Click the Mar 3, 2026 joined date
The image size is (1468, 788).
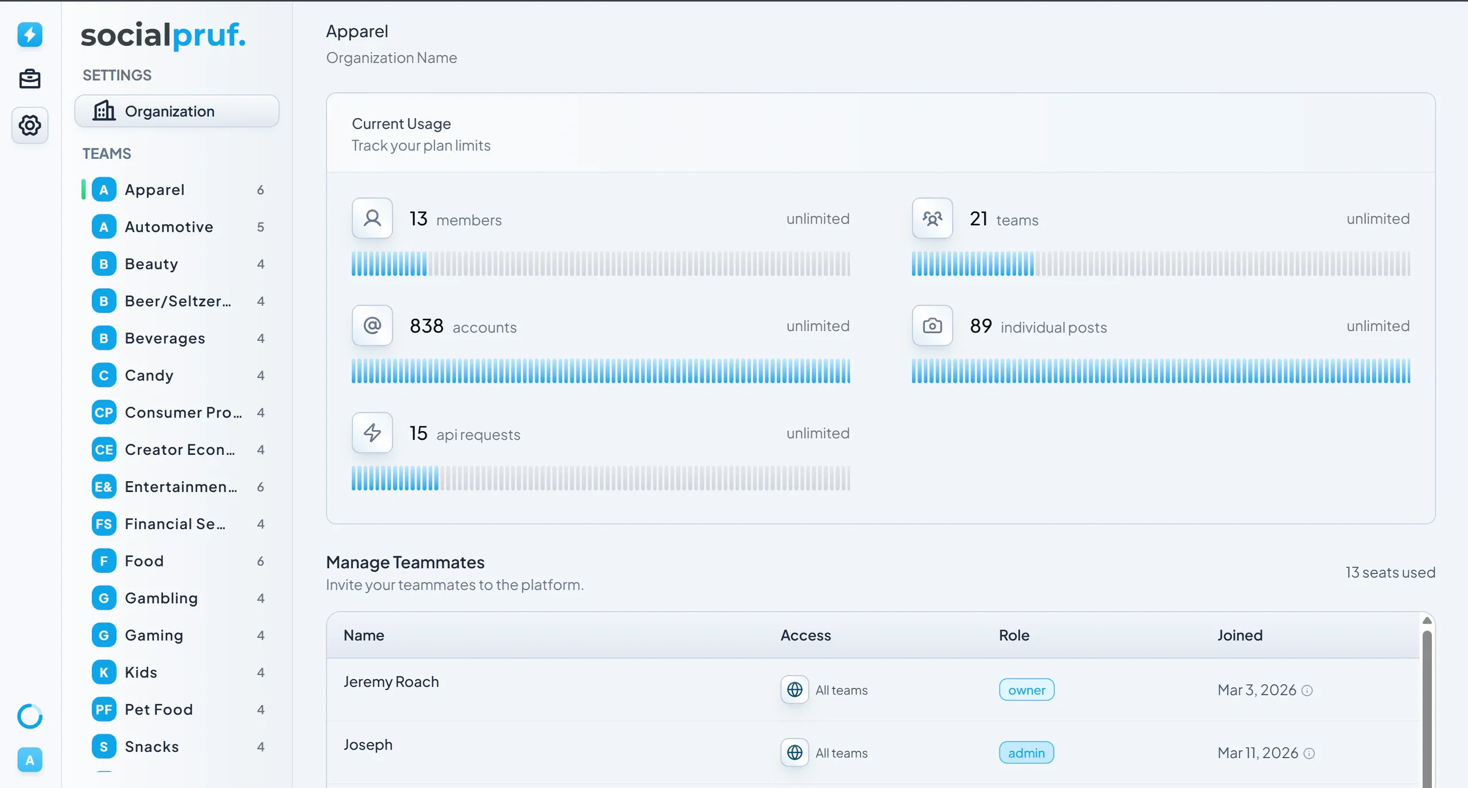point(1256,689)
